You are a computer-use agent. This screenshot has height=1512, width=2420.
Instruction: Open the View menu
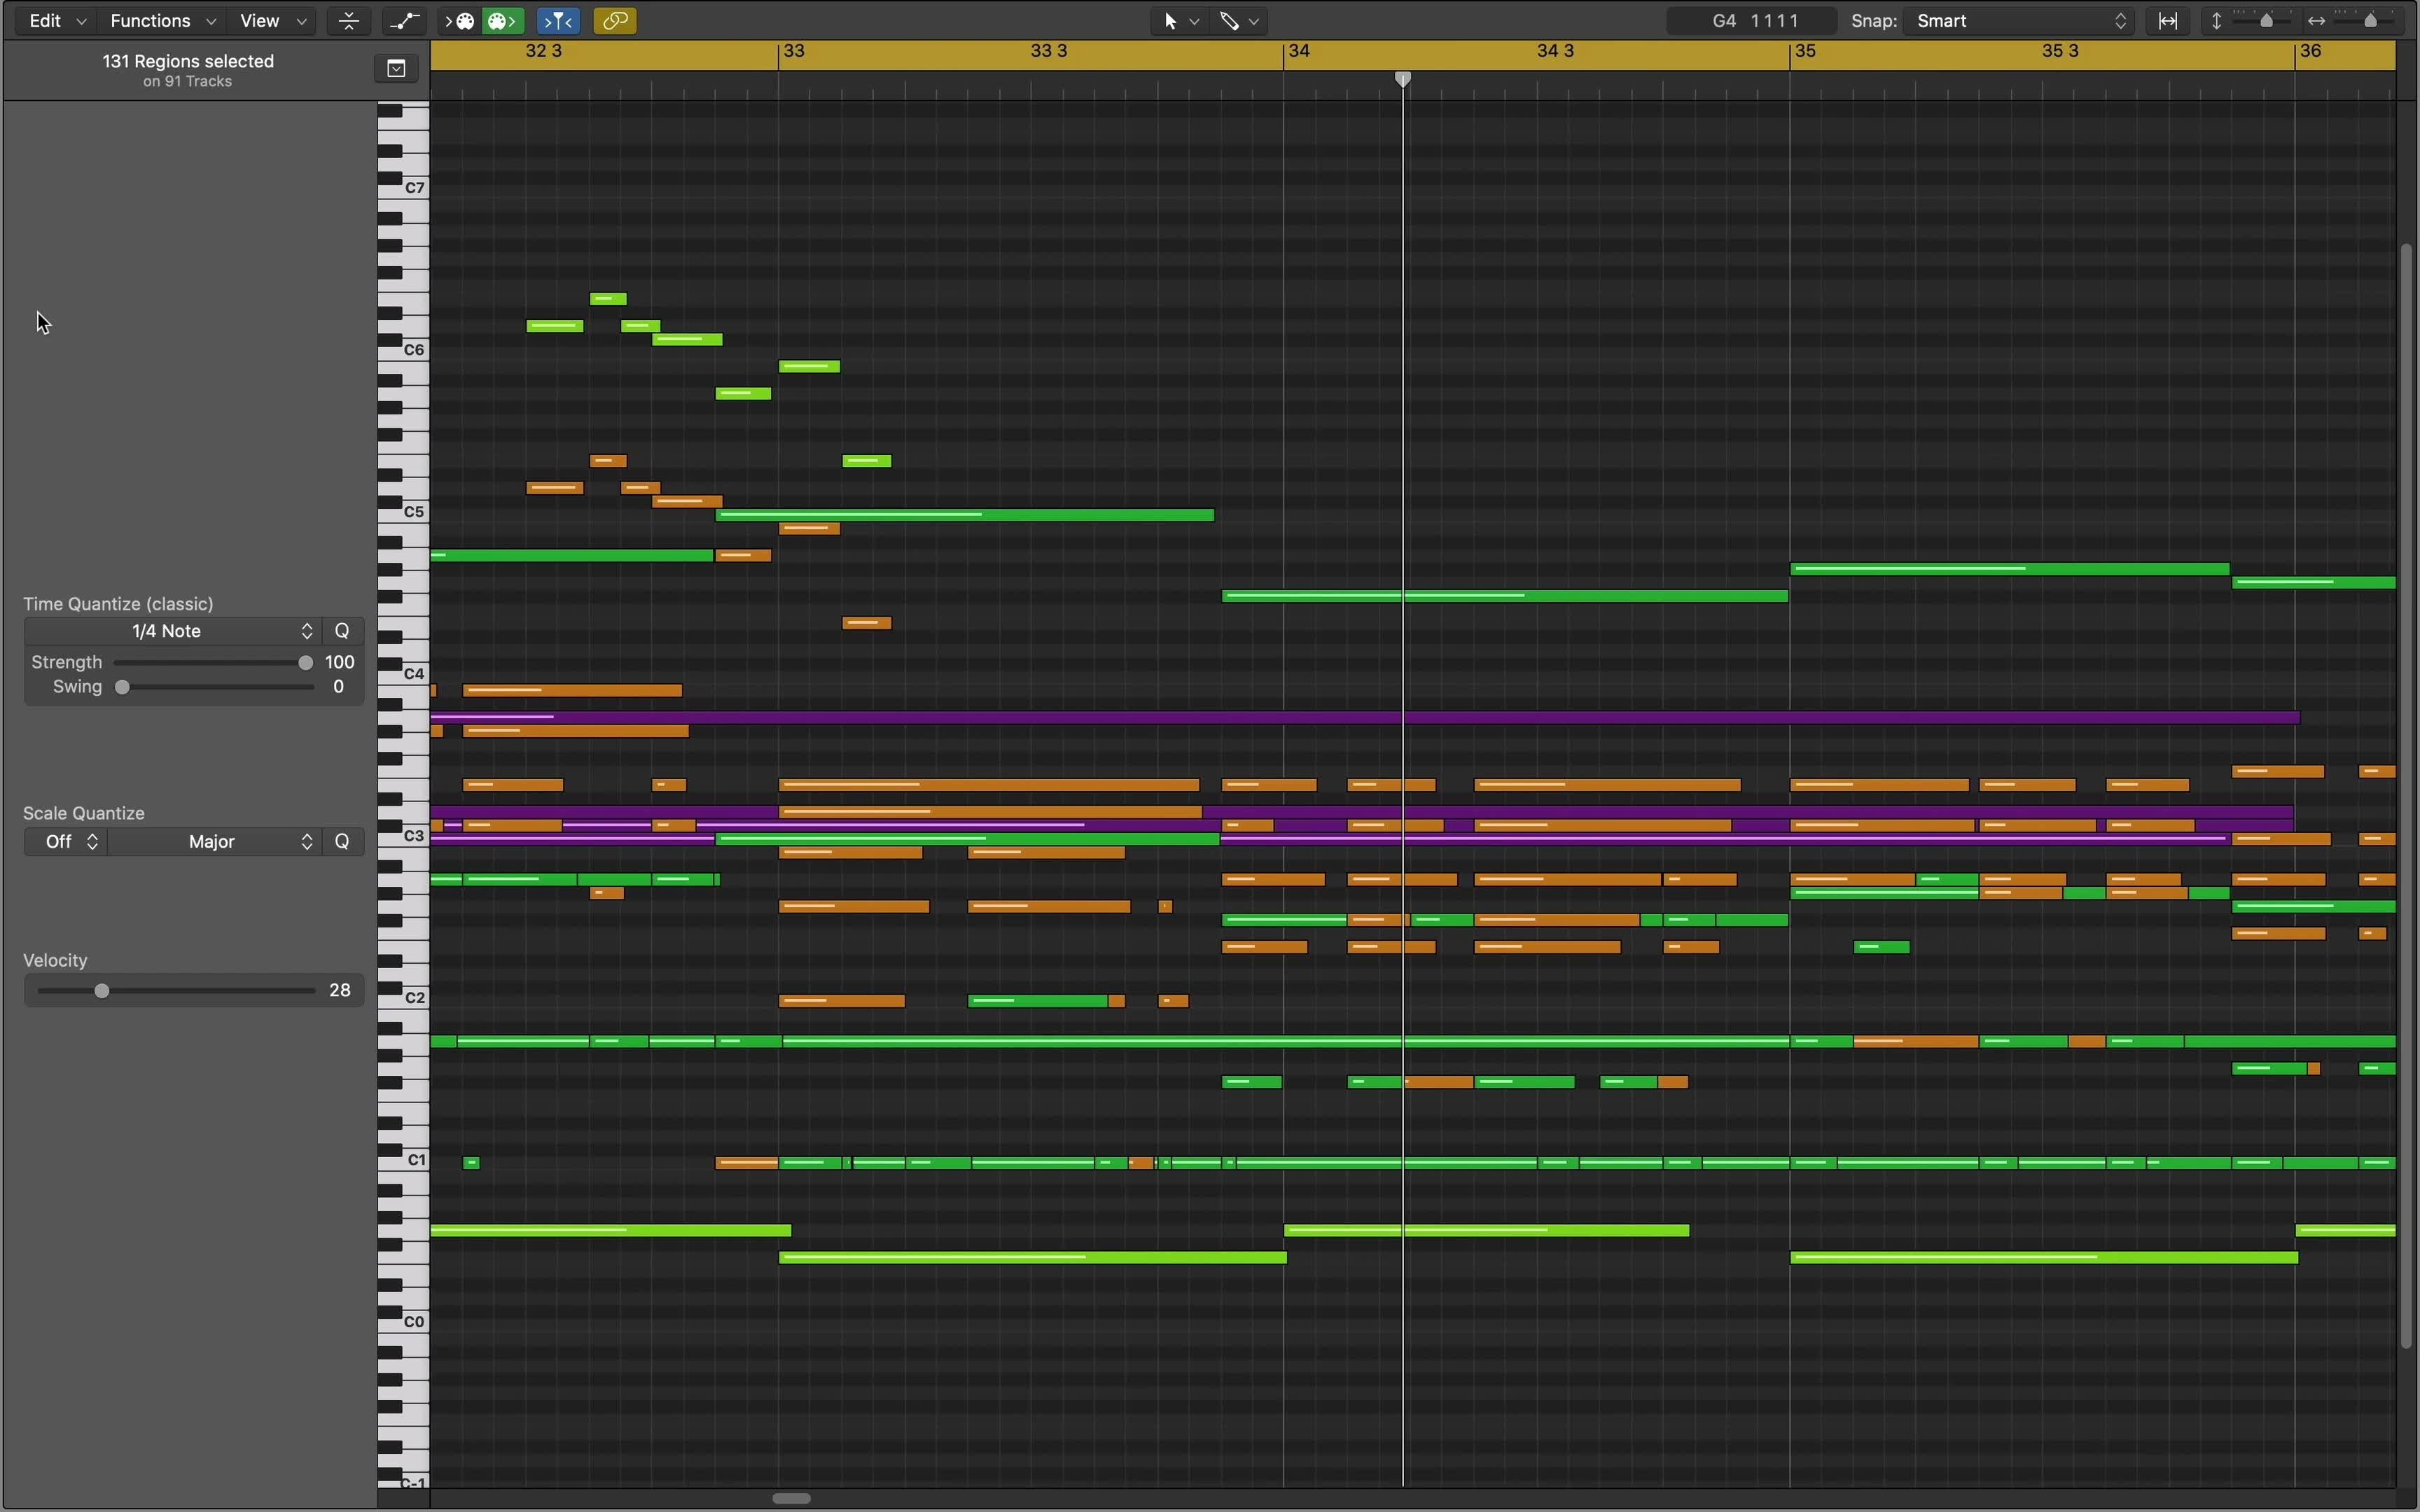tap(272, 21)
